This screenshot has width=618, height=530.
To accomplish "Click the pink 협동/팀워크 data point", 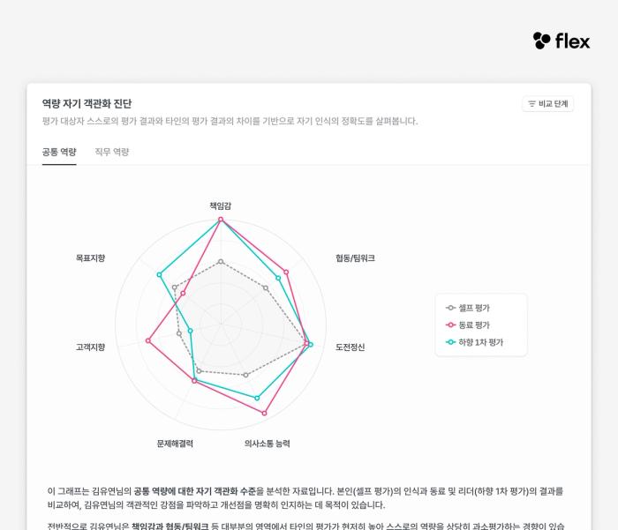I will [x=286, y=272].
